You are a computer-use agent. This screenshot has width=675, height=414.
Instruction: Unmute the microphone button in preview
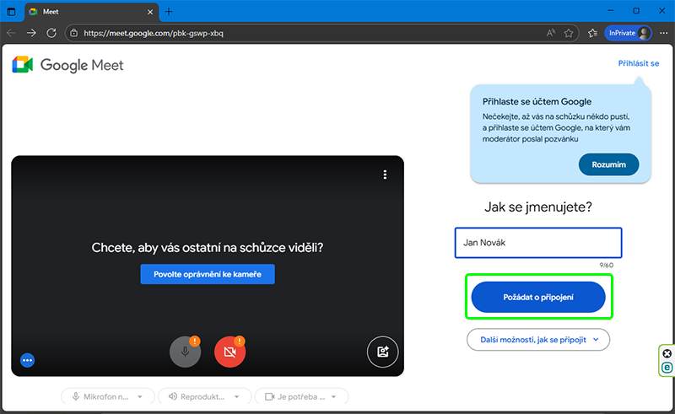[185, 352]
